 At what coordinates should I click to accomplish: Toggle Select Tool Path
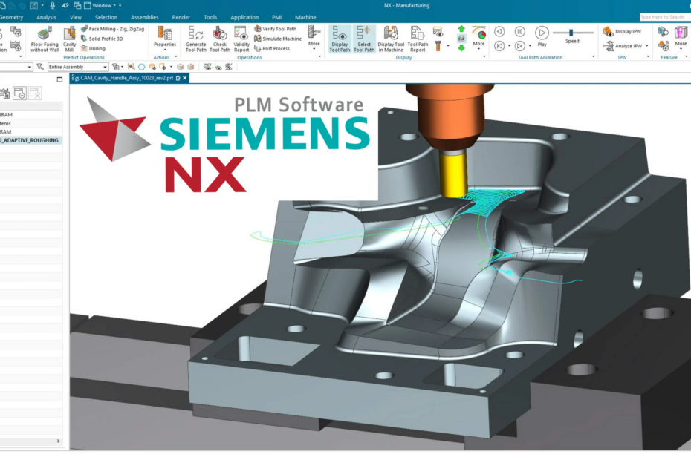pyautogui.click(x=364, y=39)
